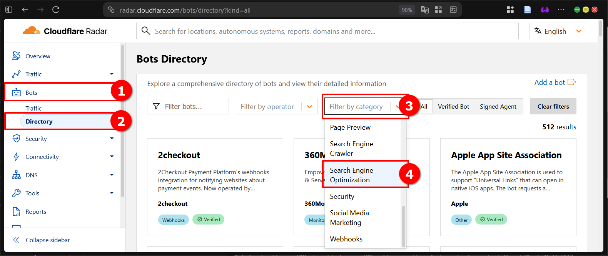This screenshot has width=608, height=256.
Task: Open the Traffic subpage under Bots
Action: click(x=33, y=108)
